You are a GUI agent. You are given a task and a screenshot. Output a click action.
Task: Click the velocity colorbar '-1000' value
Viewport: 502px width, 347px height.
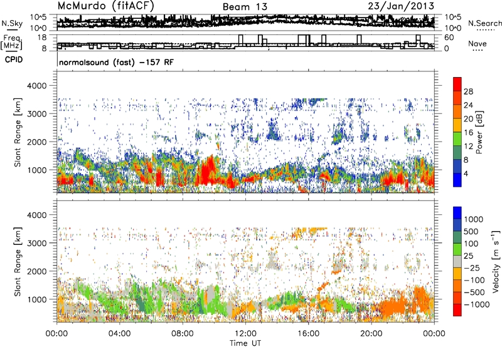(477, 304)
